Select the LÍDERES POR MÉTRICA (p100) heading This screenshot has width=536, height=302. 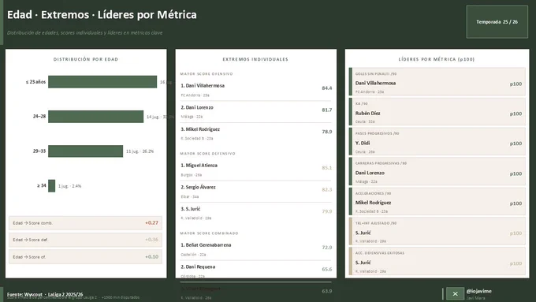click(437, 59)
